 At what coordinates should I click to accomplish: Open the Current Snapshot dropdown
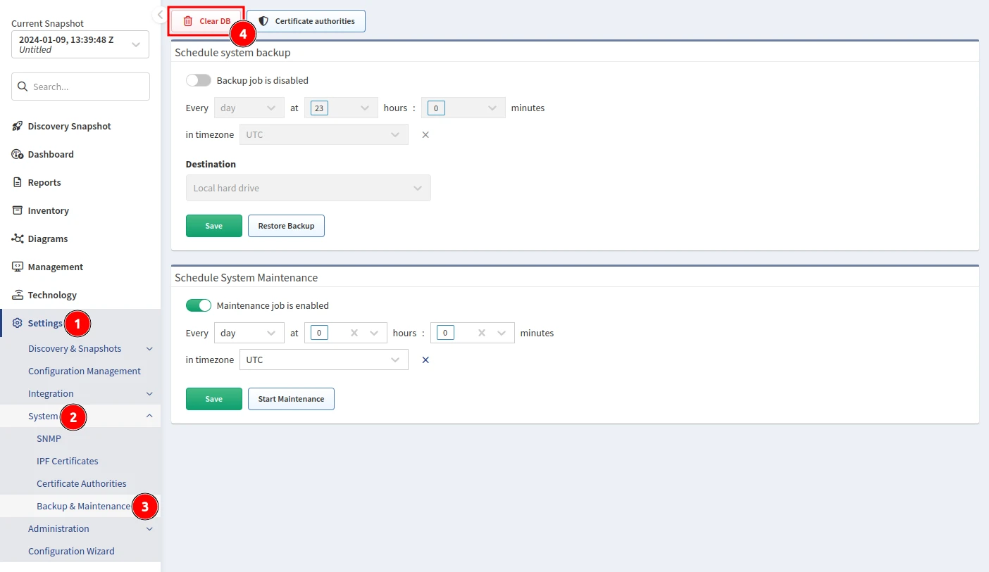click(x=80, y=44)
